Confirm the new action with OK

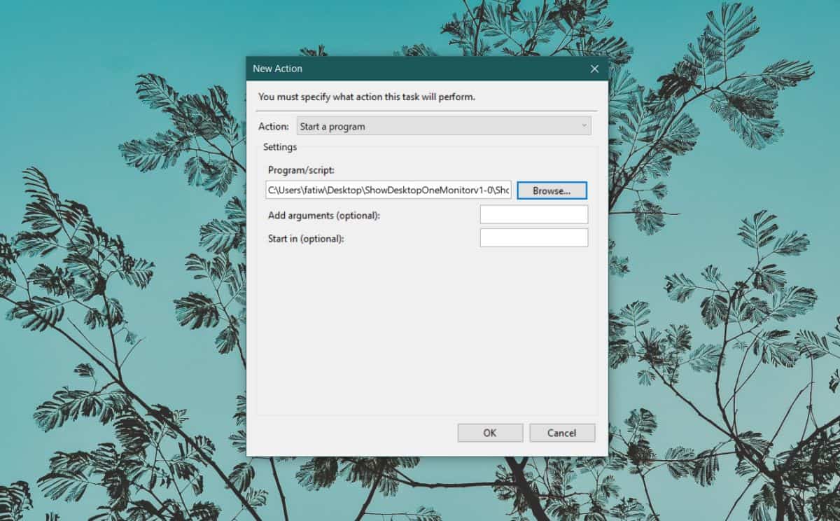490,433
